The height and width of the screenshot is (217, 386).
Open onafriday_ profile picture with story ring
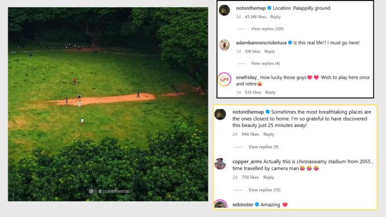click(x=224, y=79)
